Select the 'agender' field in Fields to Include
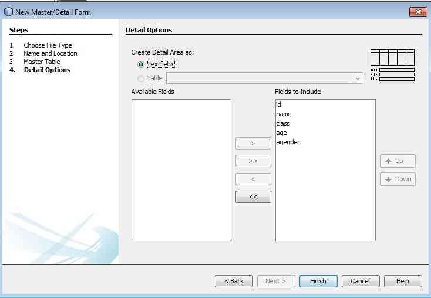 coord(325,142)
